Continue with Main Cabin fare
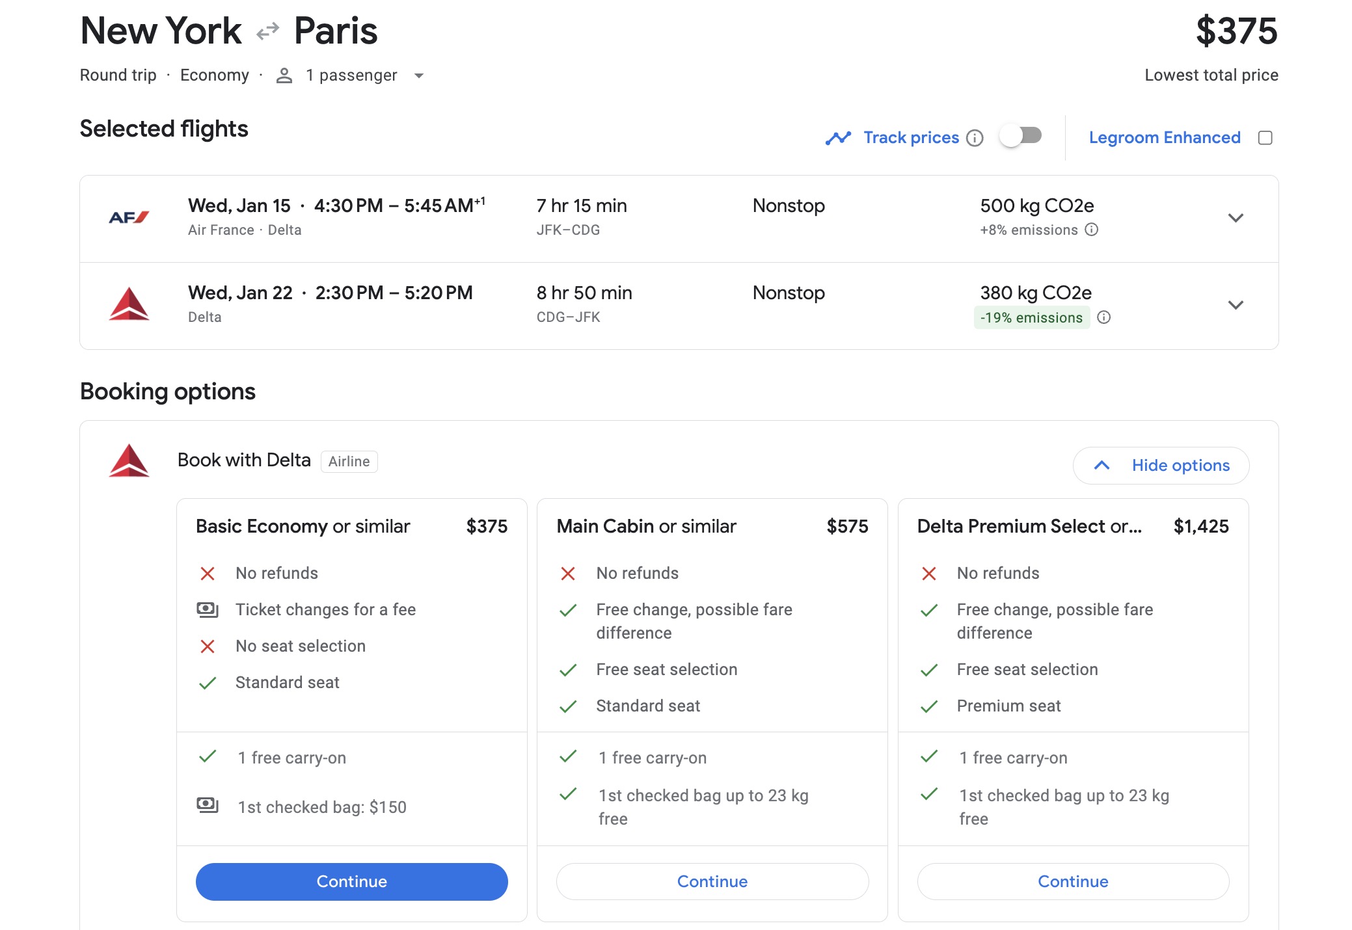This screenshot has height=930, width=1352. coord(712,881)
